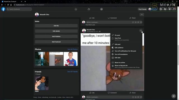Focus the upper Write a comment field

(x=114, y=22)
